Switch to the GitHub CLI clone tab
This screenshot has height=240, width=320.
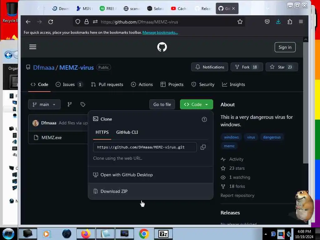127,132
